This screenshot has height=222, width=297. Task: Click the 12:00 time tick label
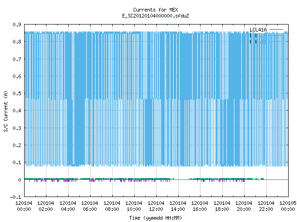tap(156, 209)
